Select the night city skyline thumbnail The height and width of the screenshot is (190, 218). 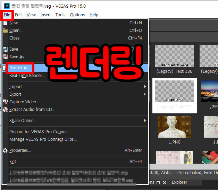[x=210, y=92]
